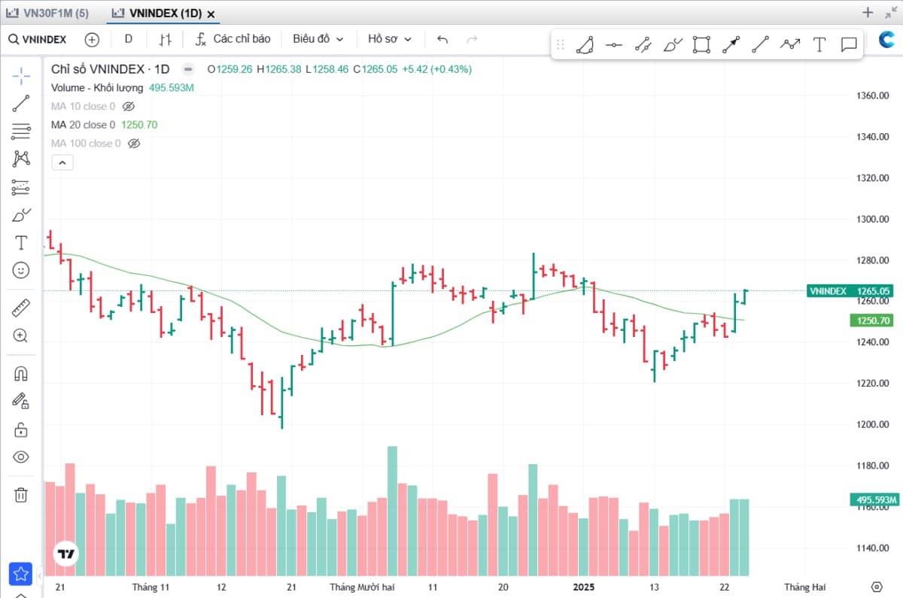Screen dimensions: 903x598
Task: Open the Các chỉ báo indicators dialog
Action: [x=233, y=39]
